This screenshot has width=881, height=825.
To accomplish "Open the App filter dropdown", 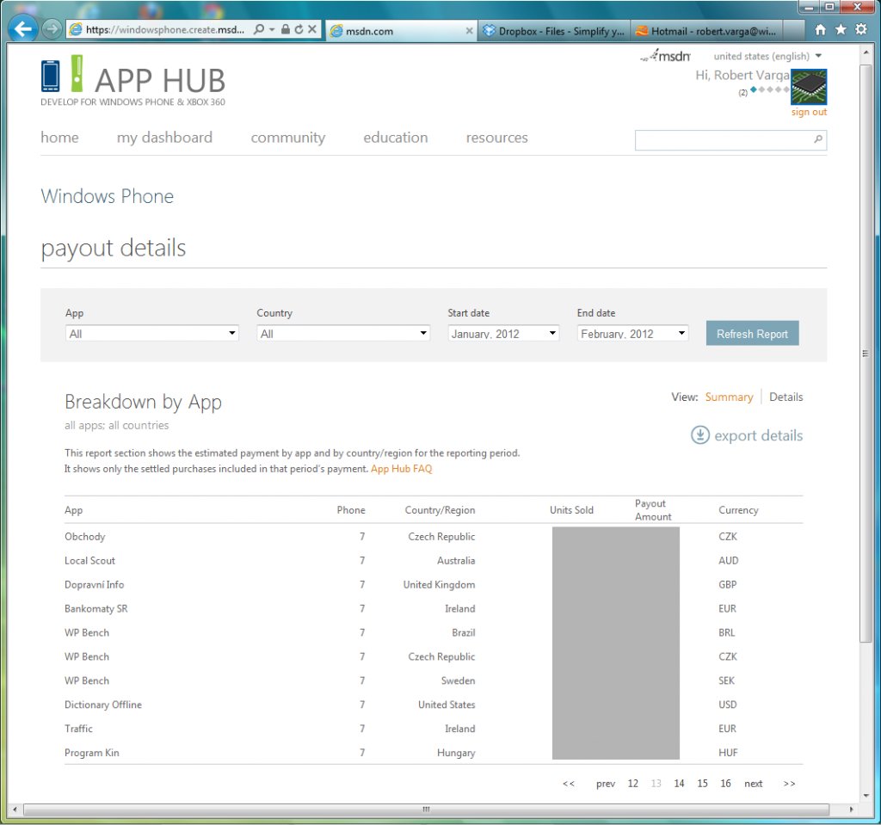I will (152, 333).
